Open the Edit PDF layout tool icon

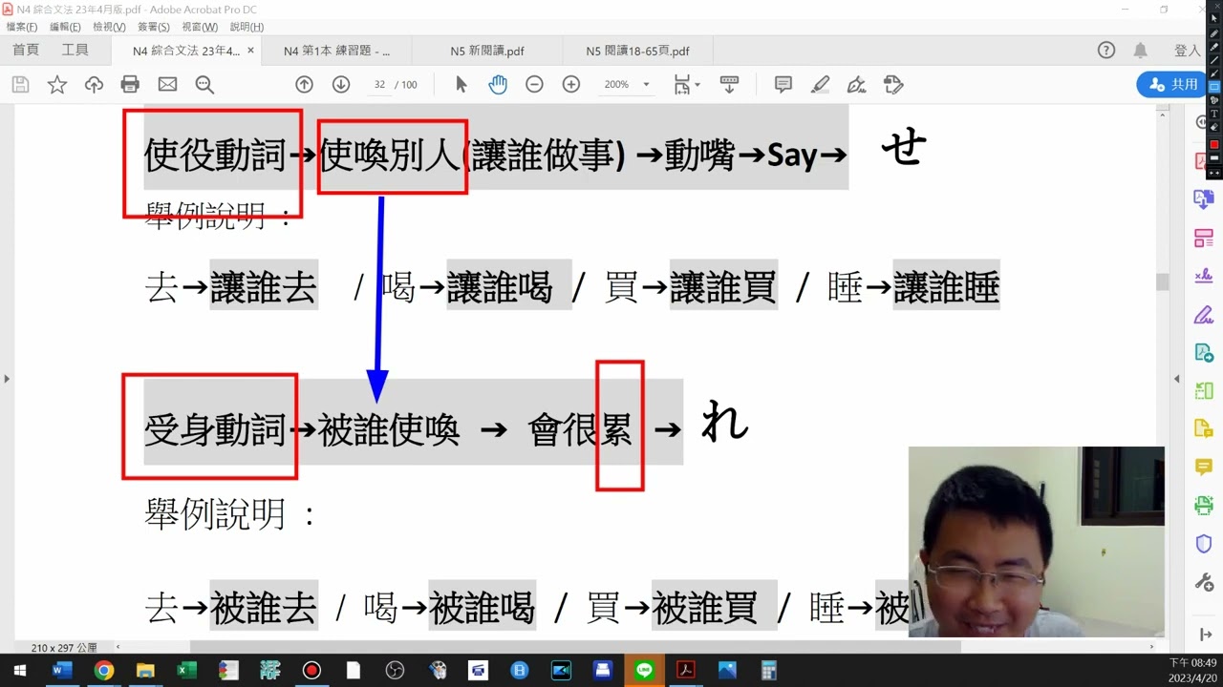[1204, 238]
